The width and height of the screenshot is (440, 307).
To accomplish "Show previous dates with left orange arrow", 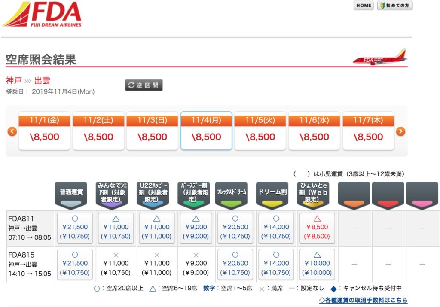I will click(12, 131).
